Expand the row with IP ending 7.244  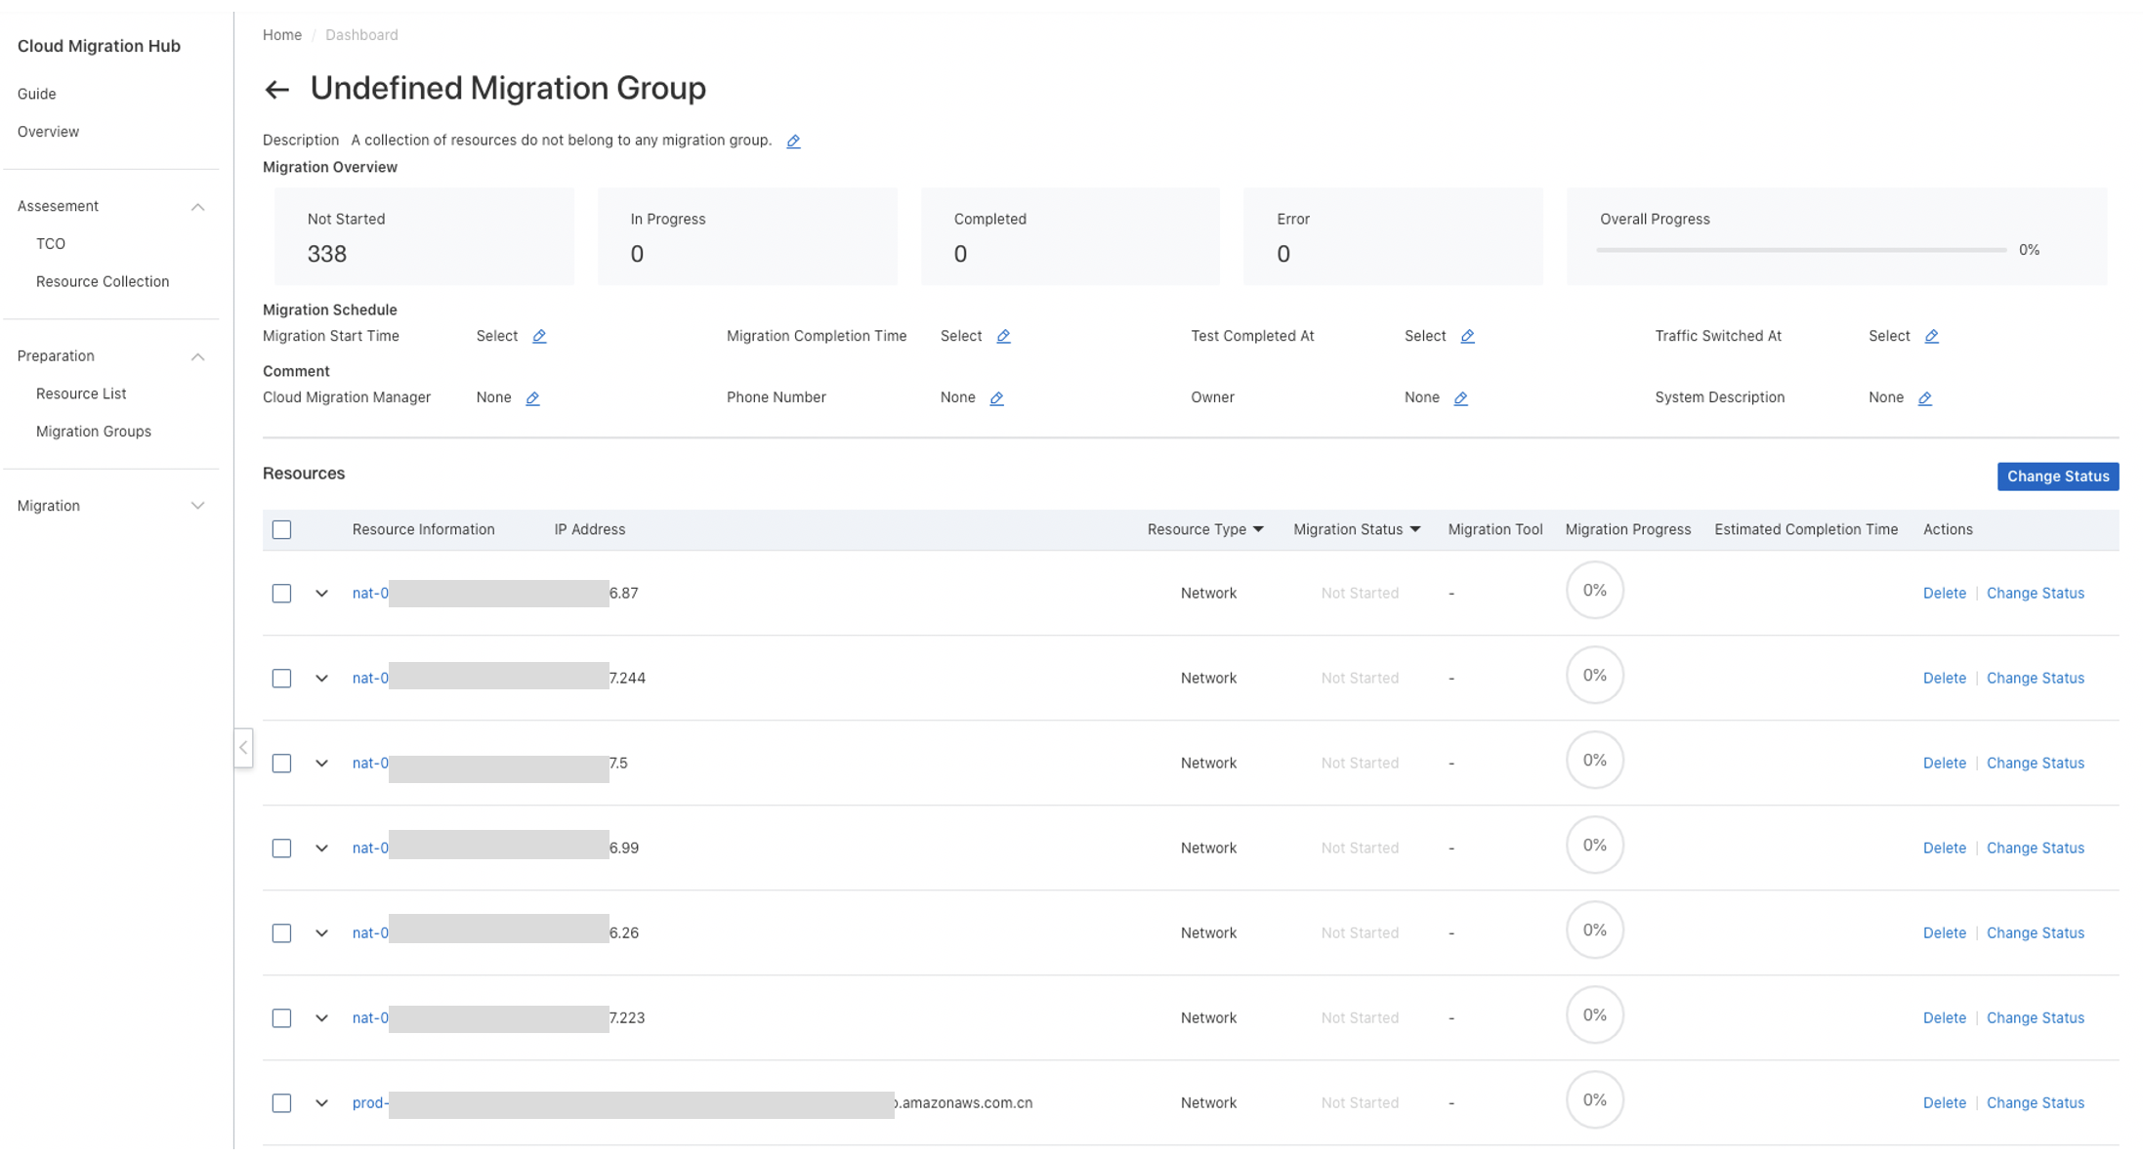click(x=321, y=679)
